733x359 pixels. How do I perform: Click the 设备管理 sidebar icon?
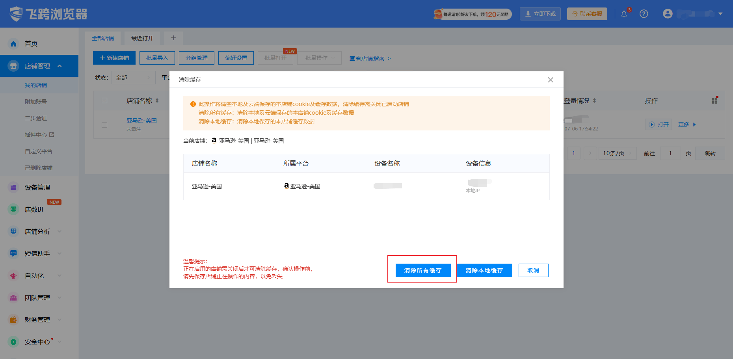(13, 187)
